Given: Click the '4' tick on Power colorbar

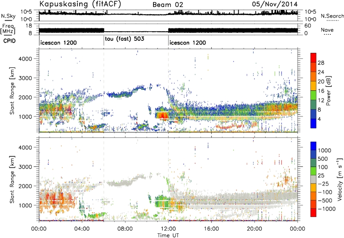Looking at the screenshot, I should [x=319, y=119].
